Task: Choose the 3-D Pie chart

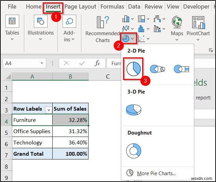Action: pos(134,110)
